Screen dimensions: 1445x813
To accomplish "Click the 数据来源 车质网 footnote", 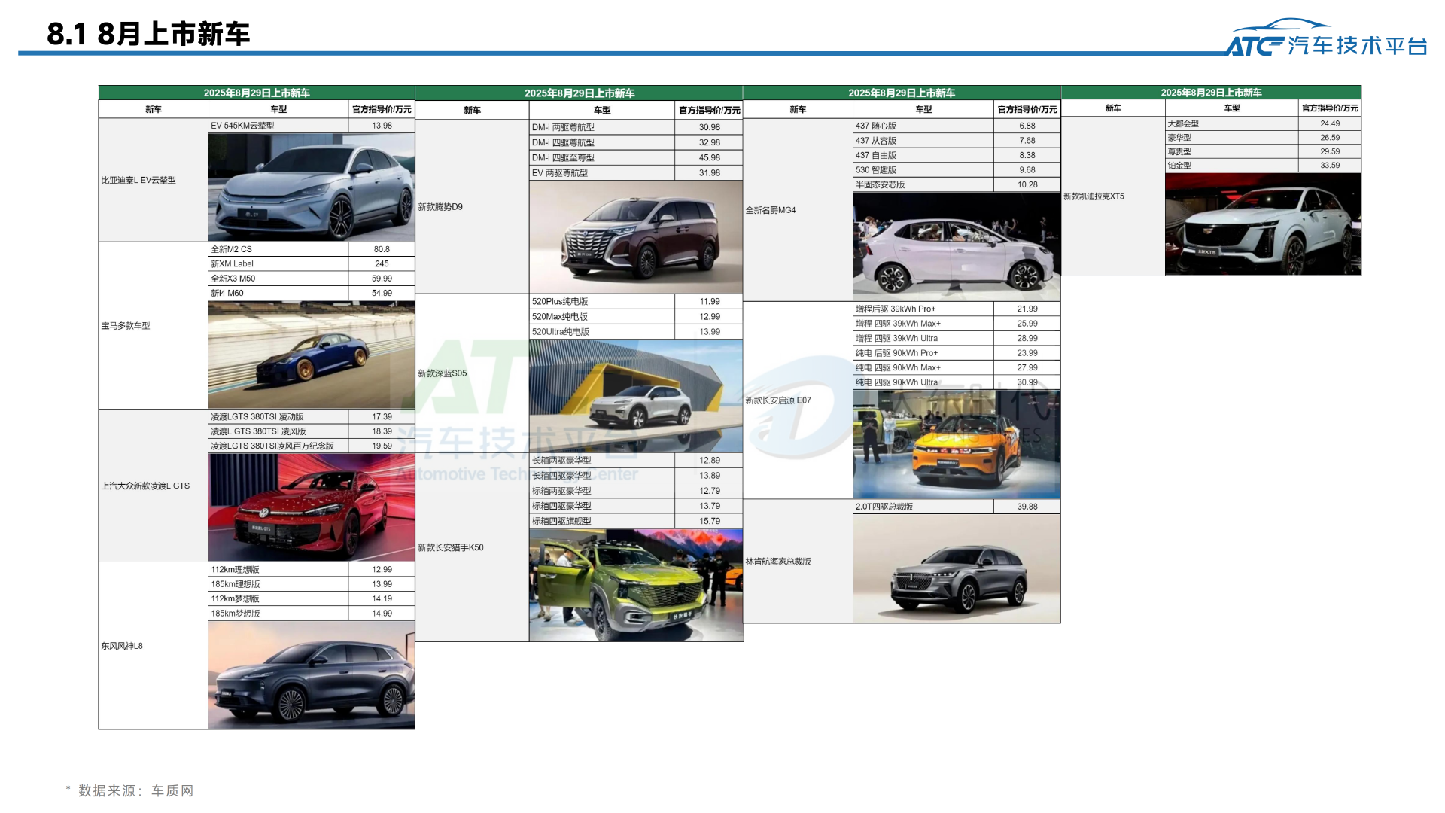I will [129, 790].
